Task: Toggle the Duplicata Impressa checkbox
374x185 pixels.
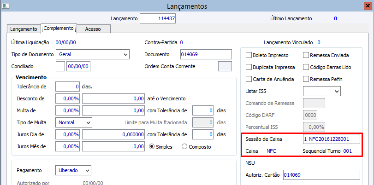Action: click(x=249, y=67)
